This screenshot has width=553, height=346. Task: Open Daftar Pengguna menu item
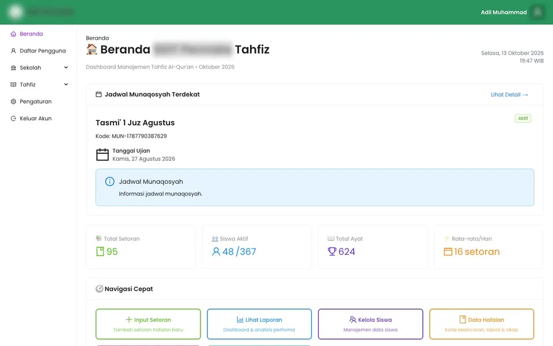[x=38, y=51]
